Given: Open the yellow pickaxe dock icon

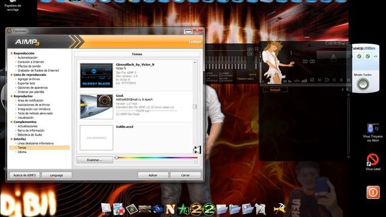Looking at the screenshot, I should 280,209.
